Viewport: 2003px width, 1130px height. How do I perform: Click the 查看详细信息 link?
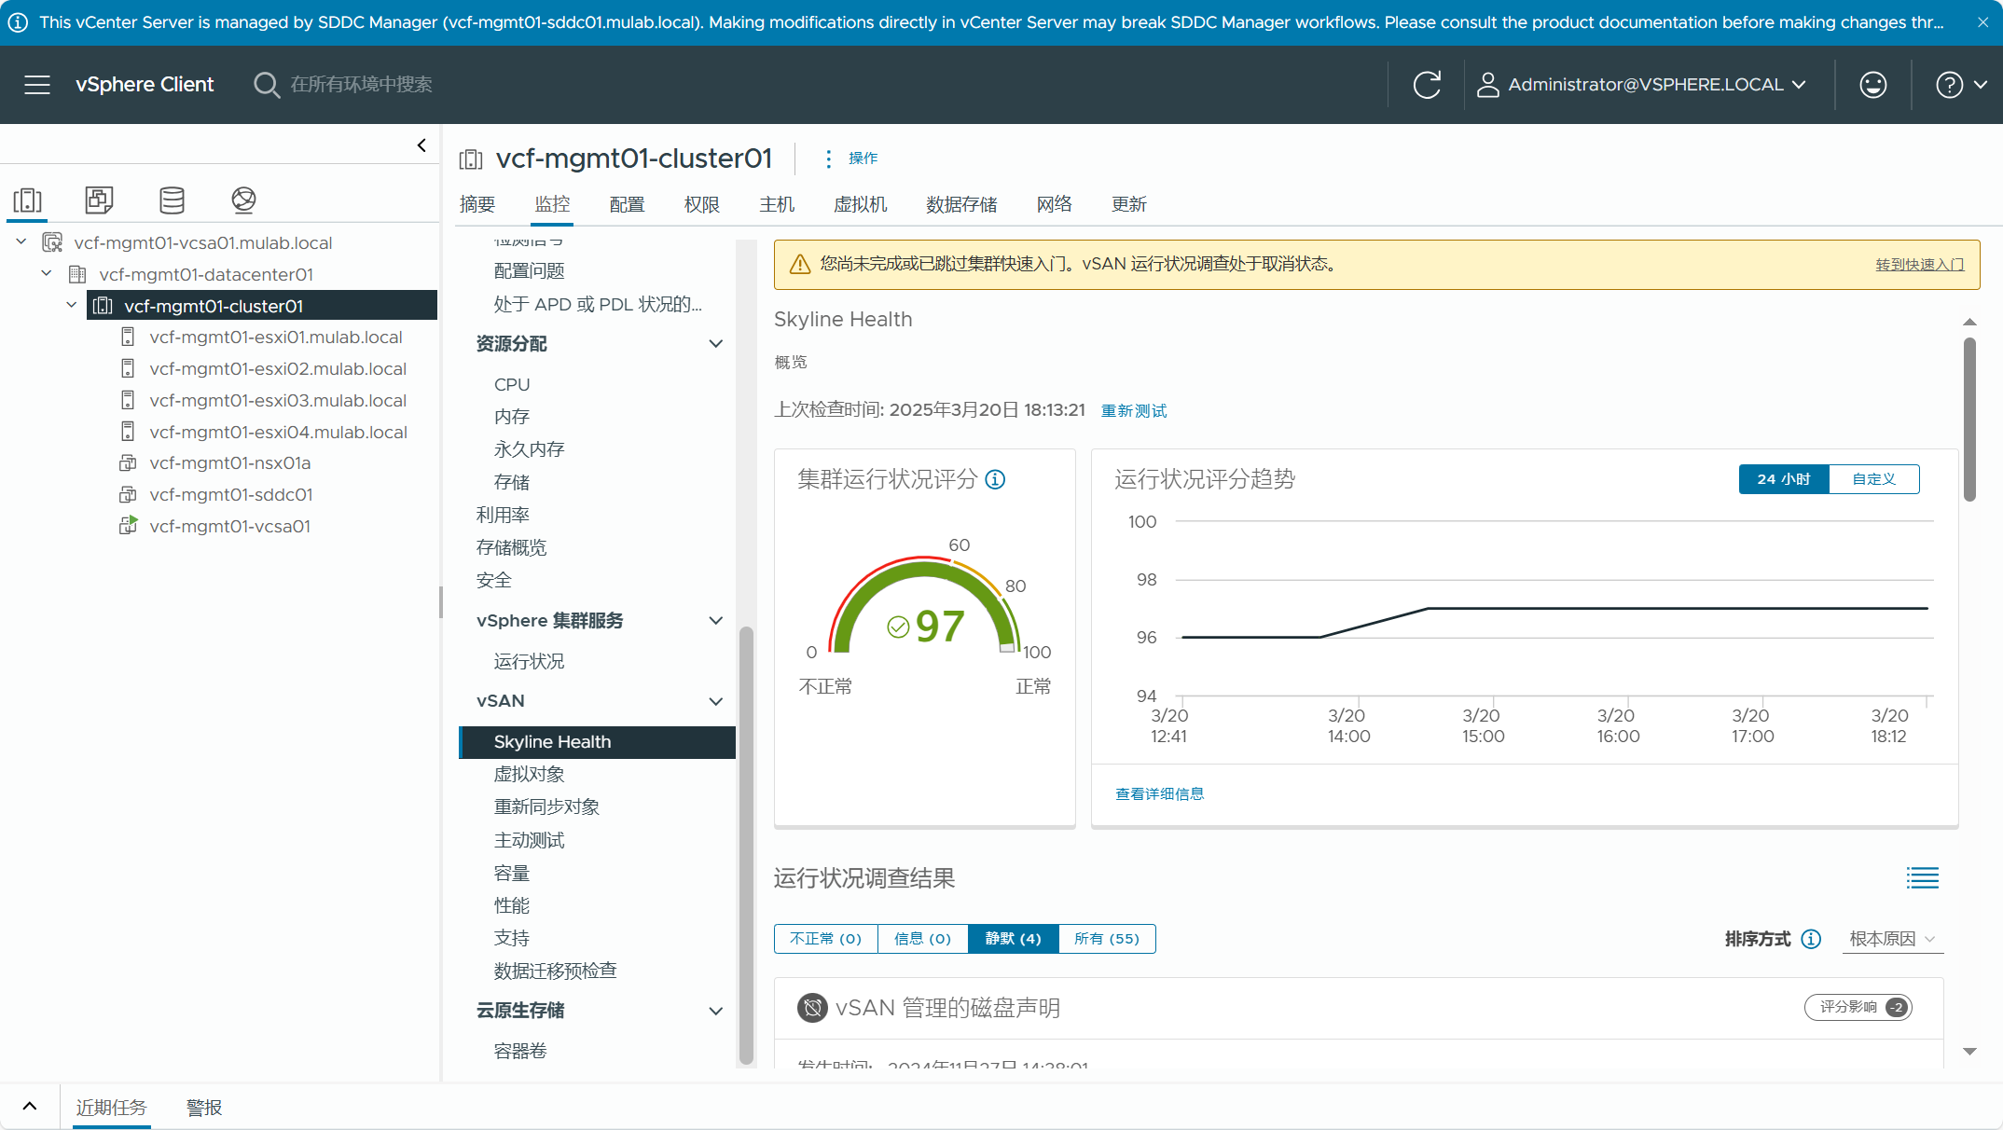pyautogui.click(x=1160, y=794)
